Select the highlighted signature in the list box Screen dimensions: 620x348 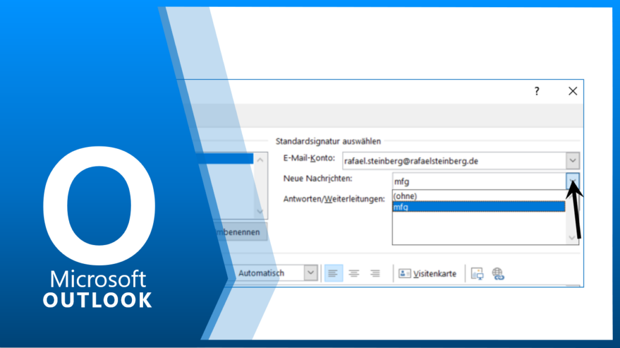(225, 159)
